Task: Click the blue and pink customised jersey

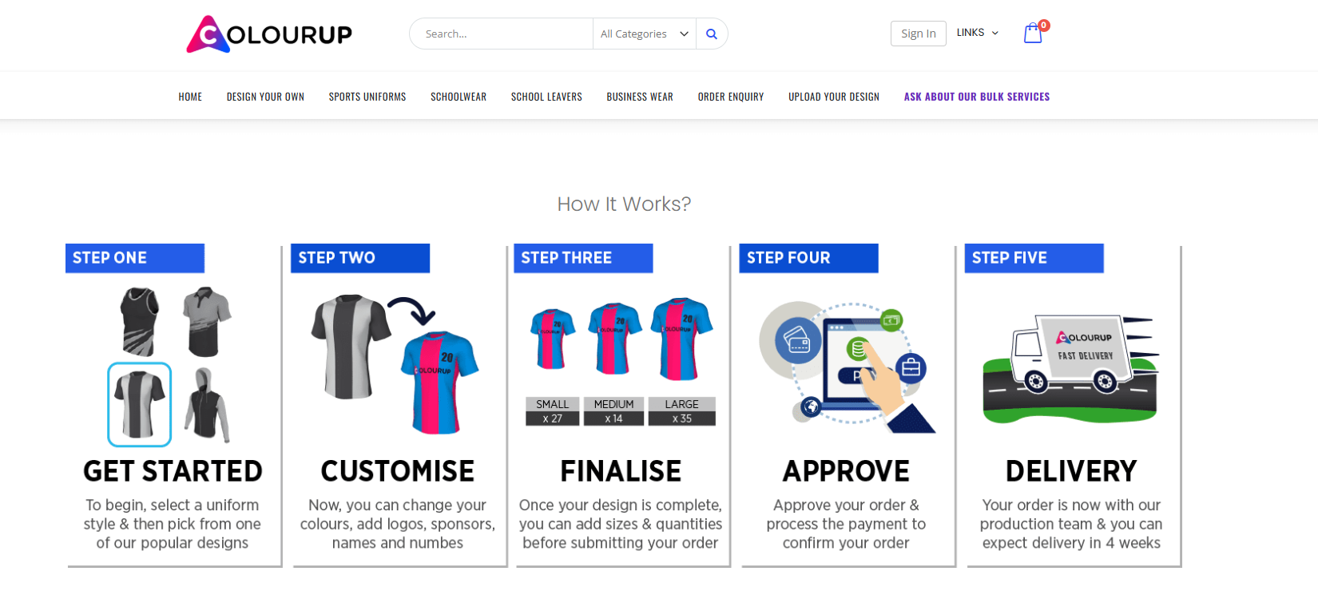Action: [439, 383]
